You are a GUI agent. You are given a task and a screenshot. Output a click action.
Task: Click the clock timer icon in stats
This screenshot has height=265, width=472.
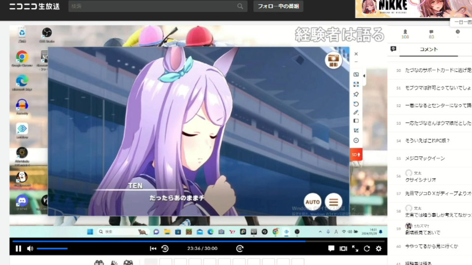pyautogui.click(x=458, y=32)
